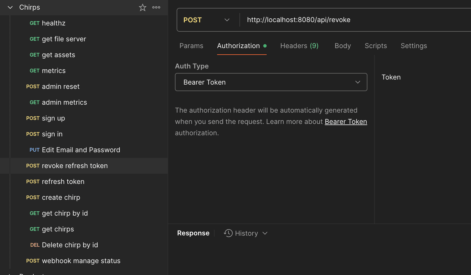The height and width of the screenshot is (275, 471).
Task: Switch to the Body tab
Action: 342,46
